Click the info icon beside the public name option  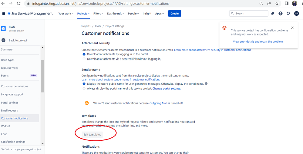tap(206, 84)
